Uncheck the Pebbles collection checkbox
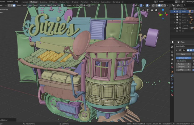194x125 pixels. [177, 28]
